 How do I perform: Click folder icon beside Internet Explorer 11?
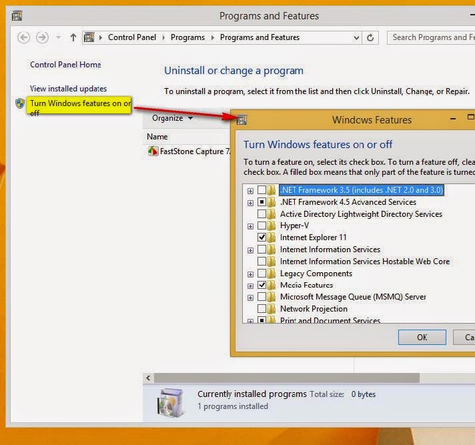coord(272,238)
